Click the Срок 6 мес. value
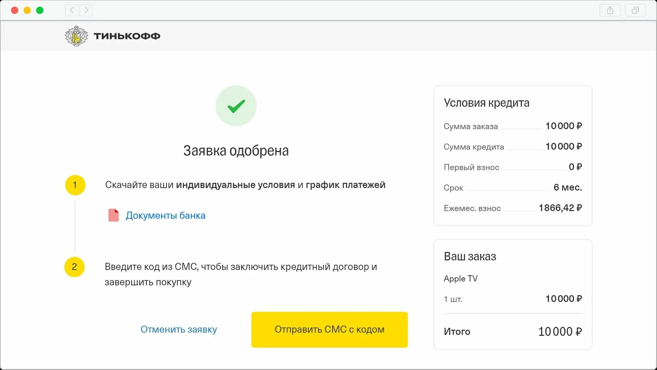The image size is (657, 370). (567, 187)
